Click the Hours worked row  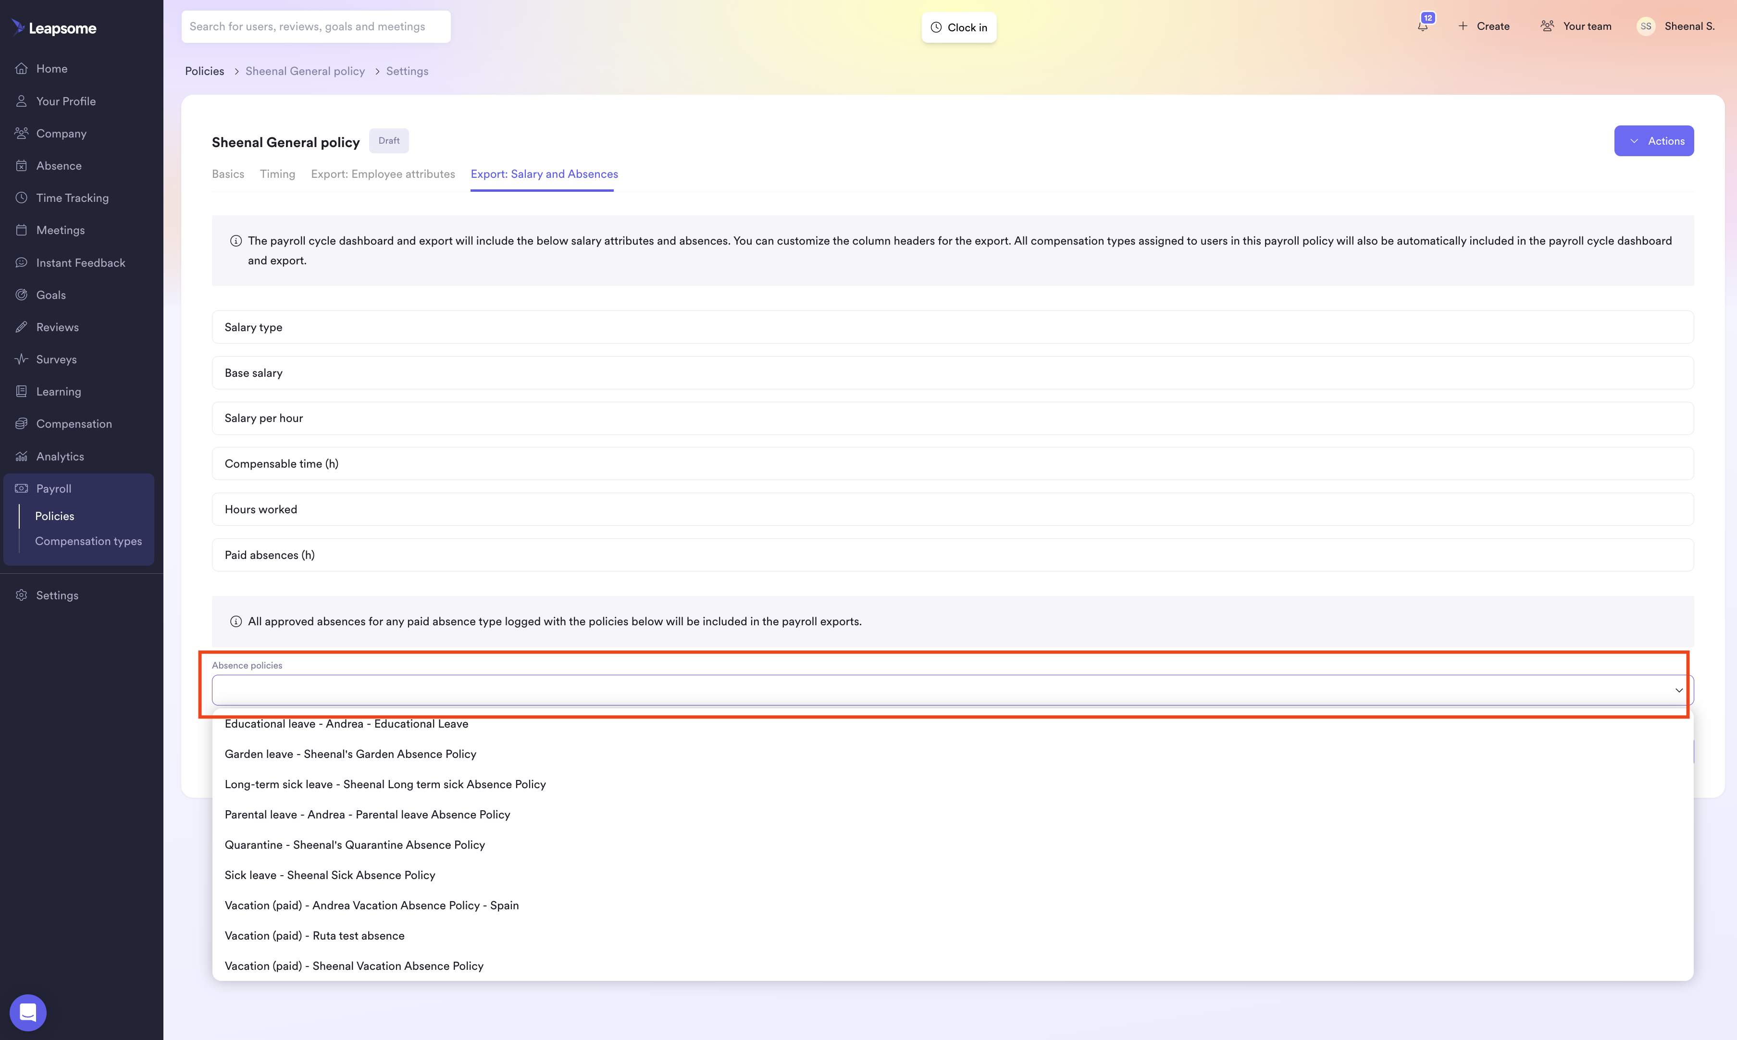tap(953, 509)
